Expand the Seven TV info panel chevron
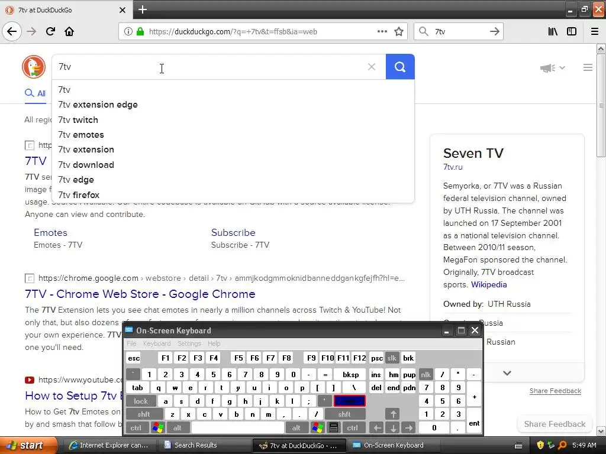The image size is (606, 454). click(507, 373)
